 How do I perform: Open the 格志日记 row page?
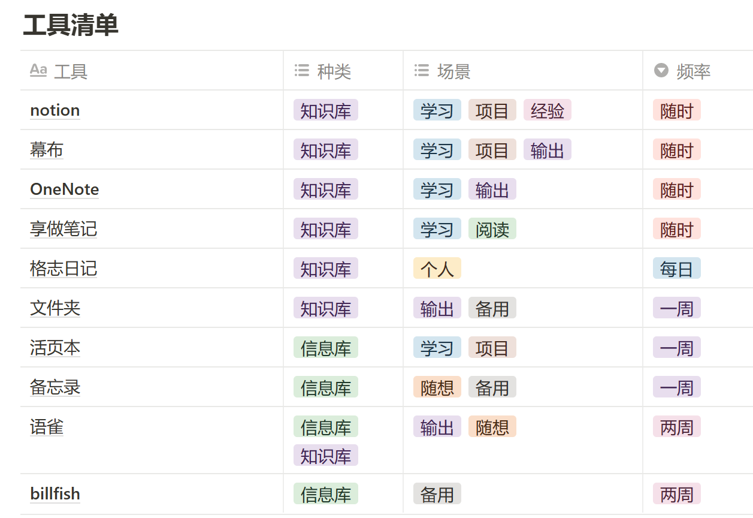click(63, 269)
